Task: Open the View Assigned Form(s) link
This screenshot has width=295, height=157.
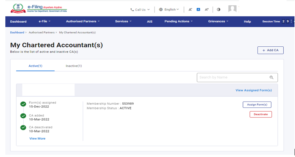Action: pos(253,90)
